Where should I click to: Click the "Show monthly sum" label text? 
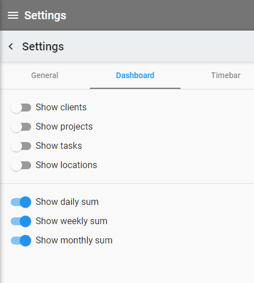tap(74, 241)
